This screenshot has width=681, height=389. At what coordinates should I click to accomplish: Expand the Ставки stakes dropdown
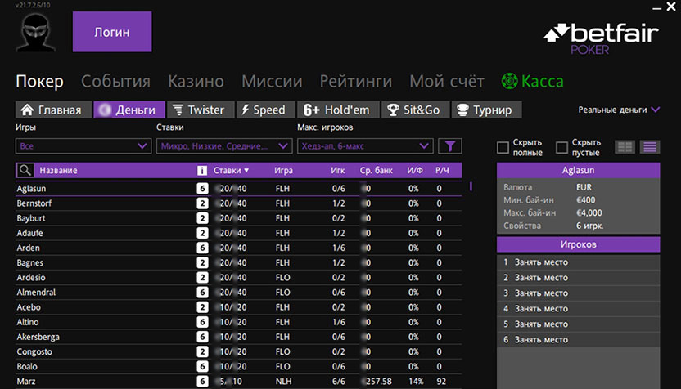pyautogui.click(x=223, y=146)
